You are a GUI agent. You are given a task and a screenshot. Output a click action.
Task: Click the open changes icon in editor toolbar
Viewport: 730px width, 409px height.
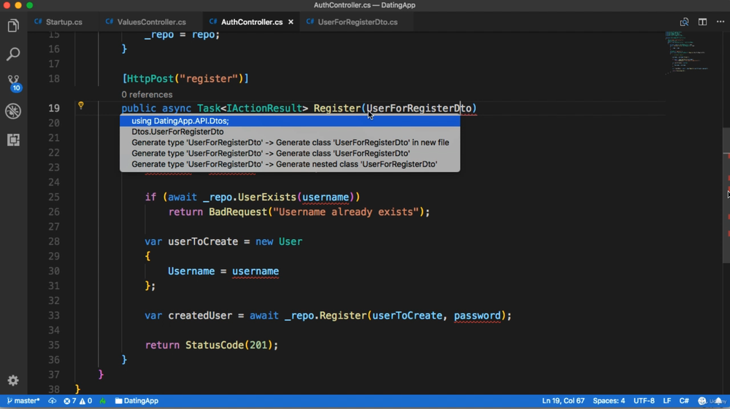coord(684,22)
